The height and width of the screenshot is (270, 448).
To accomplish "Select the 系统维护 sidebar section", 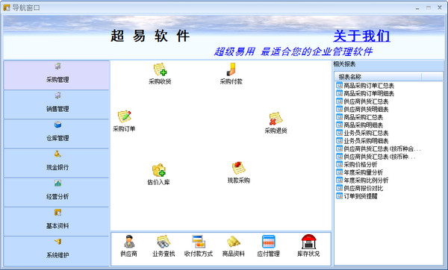I will 57,251.
